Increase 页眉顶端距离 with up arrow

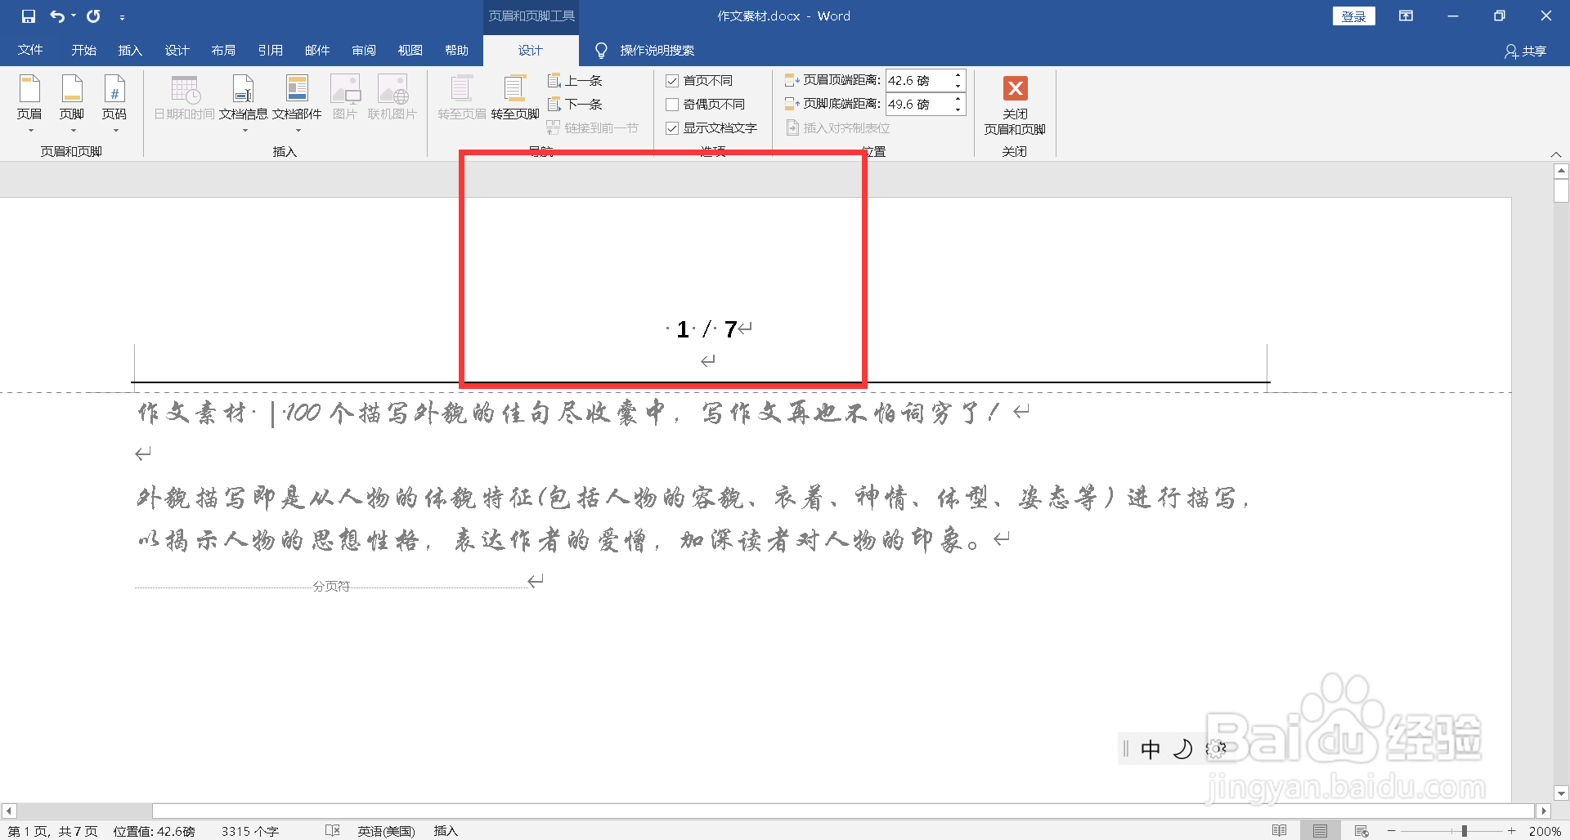click(958, 76)
